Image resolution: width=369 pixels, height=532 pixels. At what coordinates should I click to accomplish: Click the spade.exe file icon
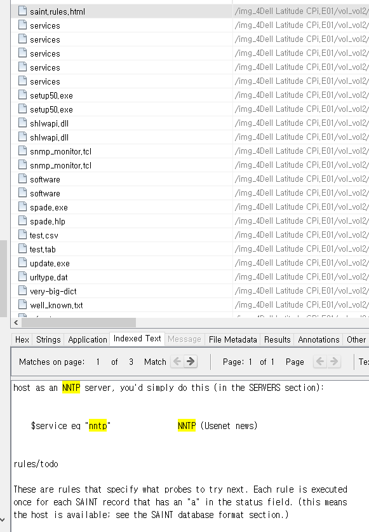point(22,207)
